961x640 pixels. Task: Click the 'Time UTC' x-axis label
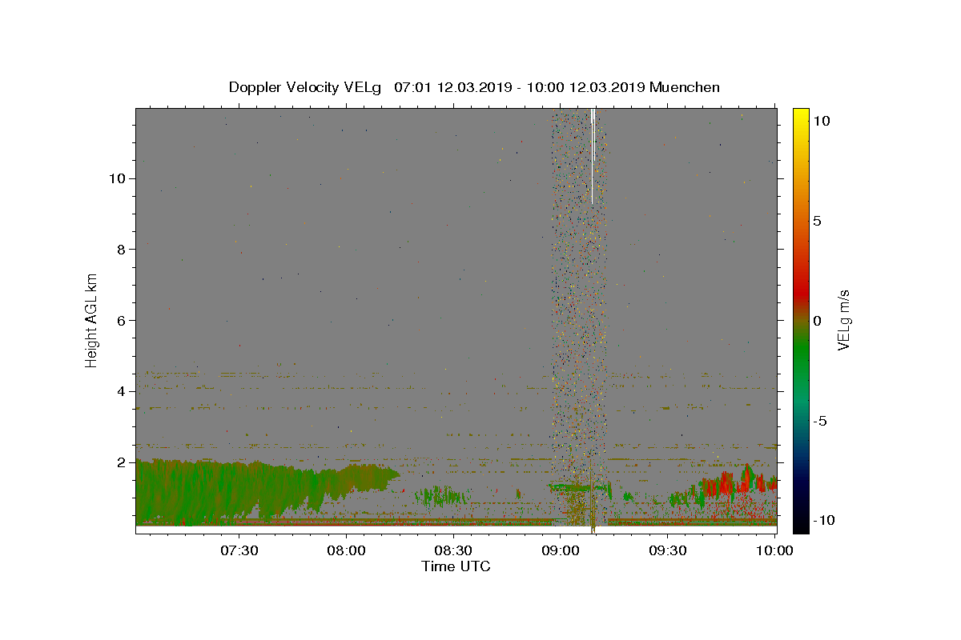456,566
